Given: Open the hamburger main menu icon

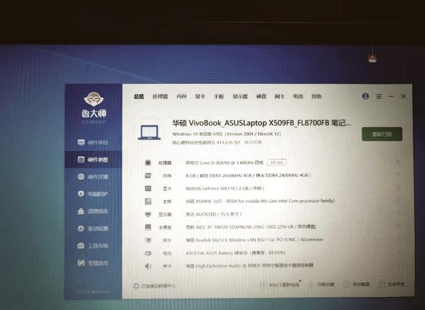Looking at the screenshot, I should (x=378, y=97).
